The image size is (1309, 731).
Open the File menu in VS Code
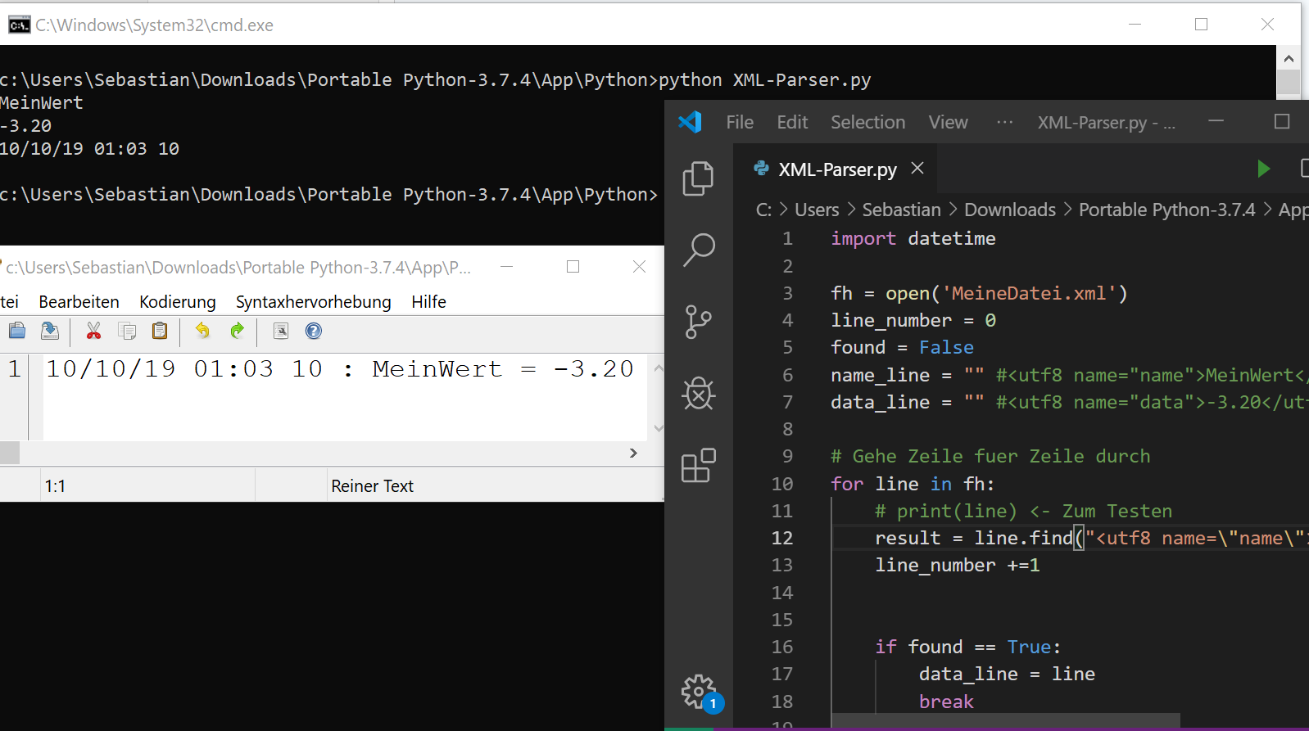[x=740, y=122]
